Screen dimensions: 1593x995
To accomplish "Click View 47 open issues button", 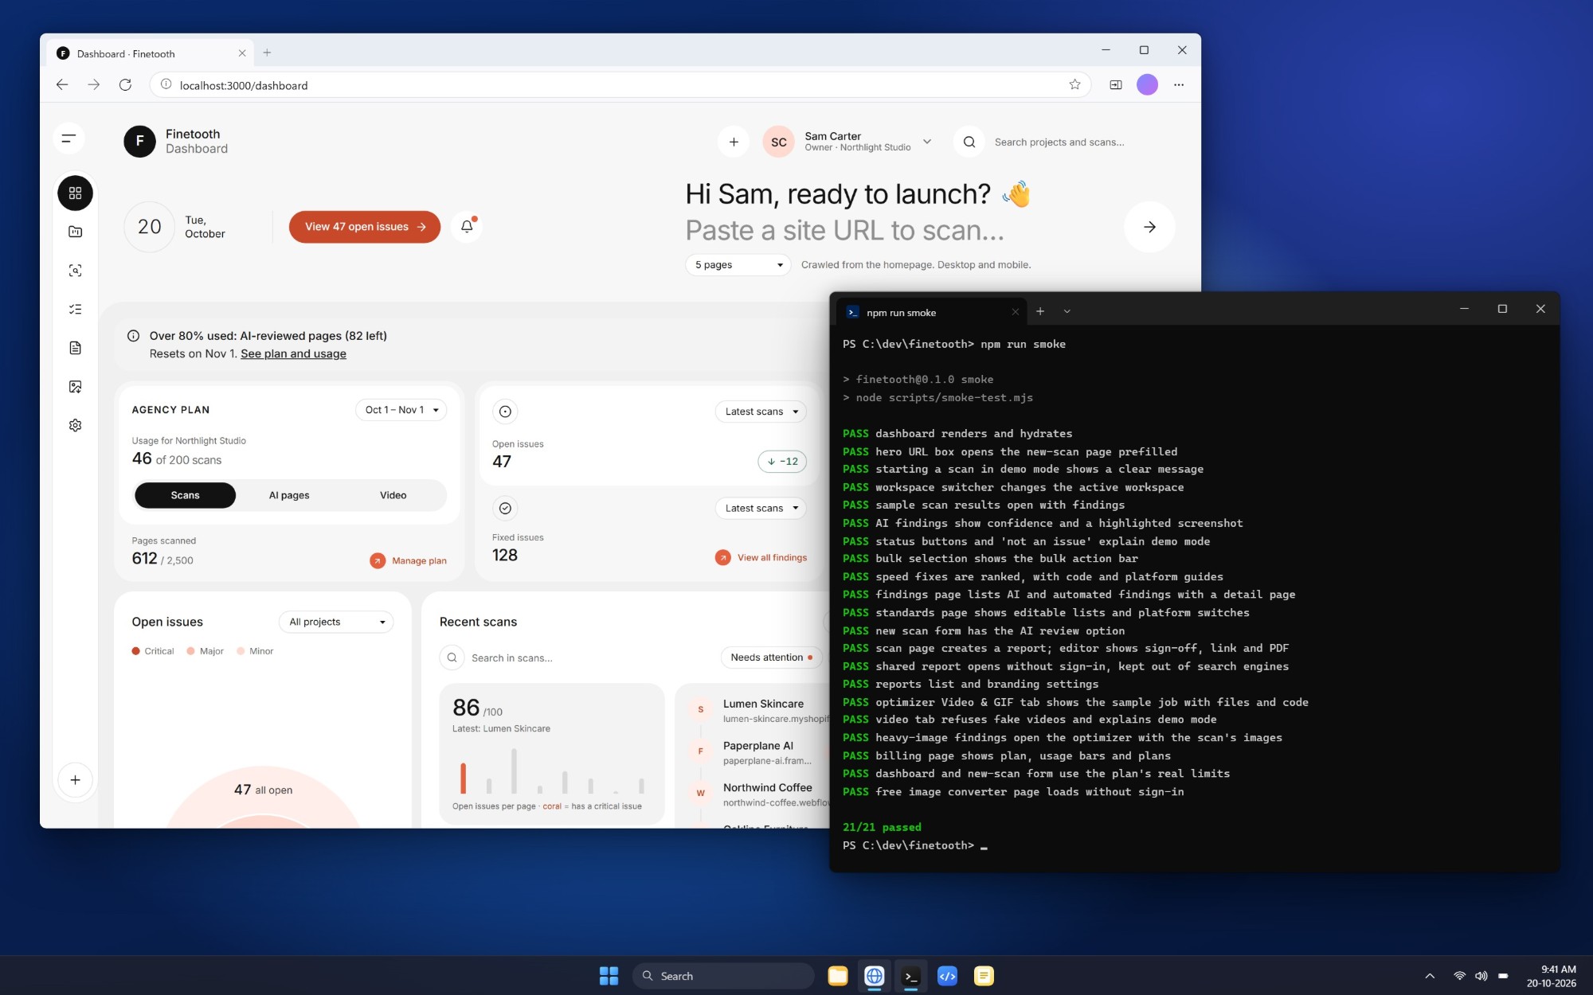I will pyautogui.click(x=365, y=227).
